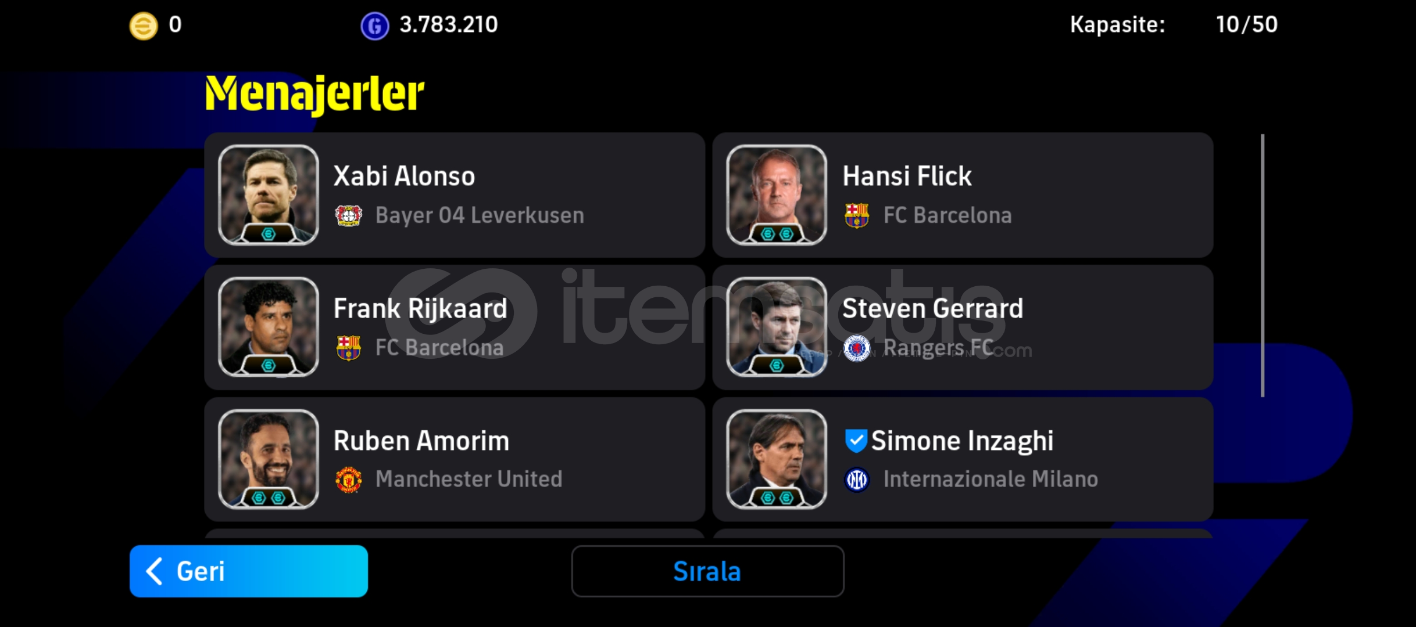Viewport: 1416px width, 627px height.
Task: Open the Sırala sort options
Action: coord(707,571)
